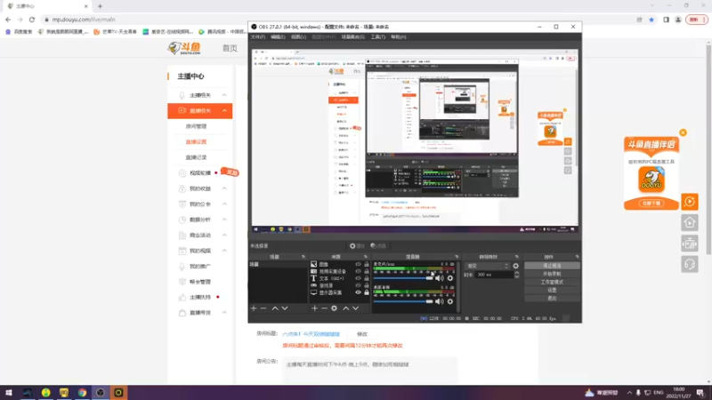
Task: Collapse the first streamer-related sidebar section
Action: tap(224, 95)
